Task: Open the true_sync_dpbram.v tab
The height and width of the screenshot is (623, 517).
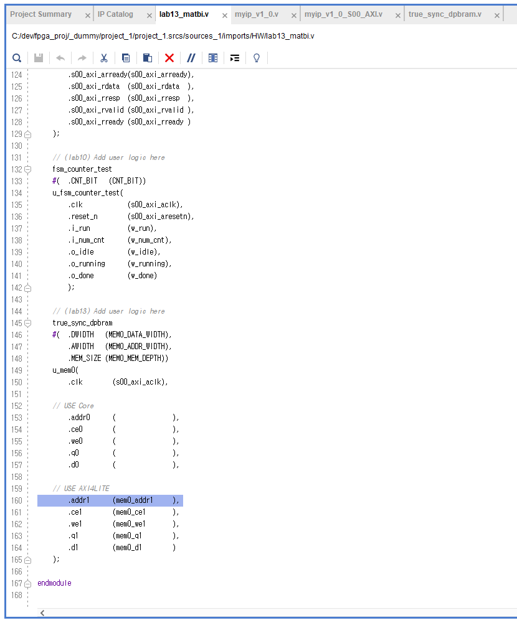Action: (x=445, y=14)
